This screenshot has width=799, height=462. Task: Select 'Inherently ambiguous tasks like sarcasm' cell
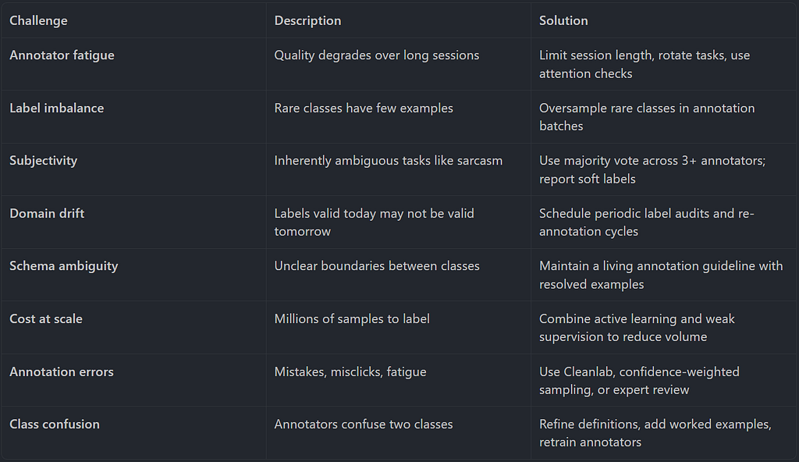point(389,161)
